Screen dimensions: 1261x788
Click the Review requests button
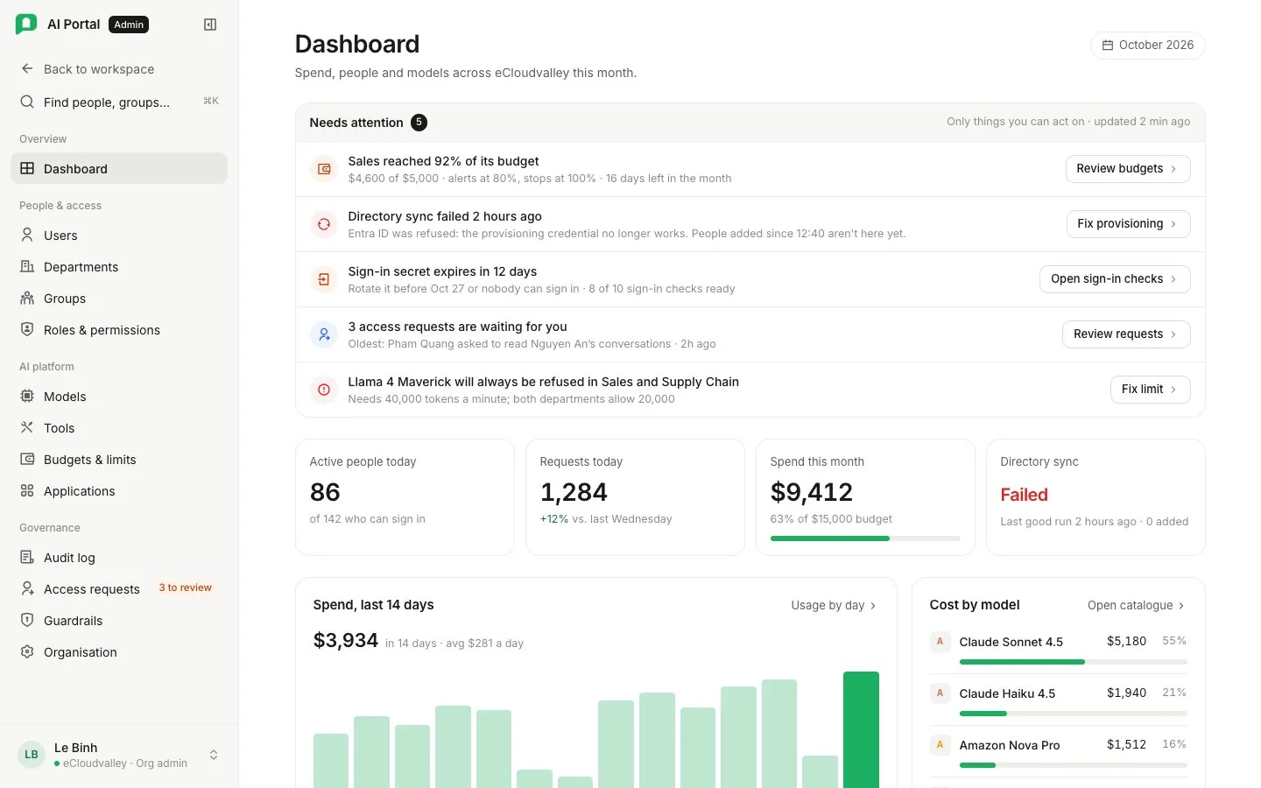coord(1126,334)
